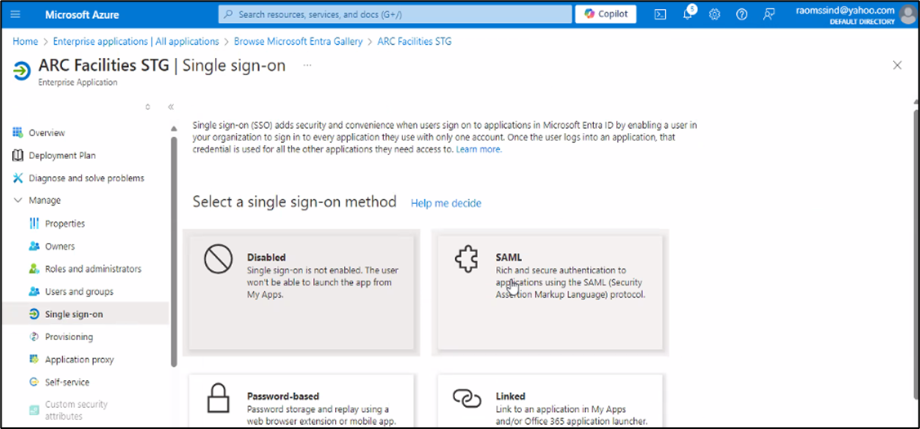Viewport: 920px width, 429px height.
Task: Open the ellipsis more options beside title
Action: (x=307, y=65)
